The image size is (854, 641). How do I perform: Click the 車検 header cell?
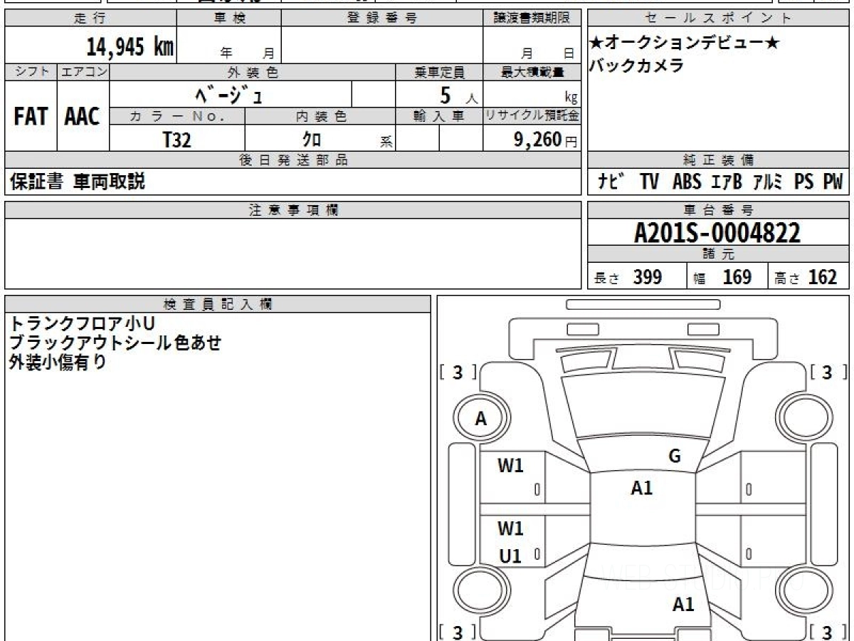(228, 19)
